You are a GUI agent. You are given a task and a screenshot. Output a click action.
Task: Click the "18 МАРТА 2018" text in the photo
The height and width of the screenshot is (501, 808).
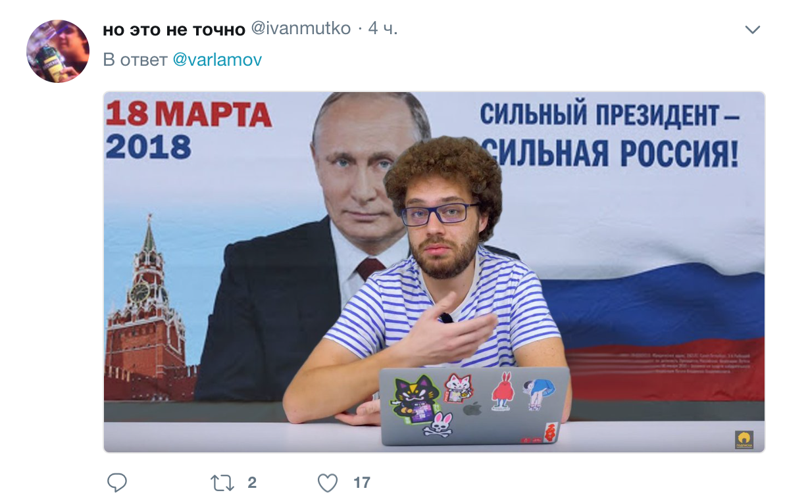click(x=188, y=131)
